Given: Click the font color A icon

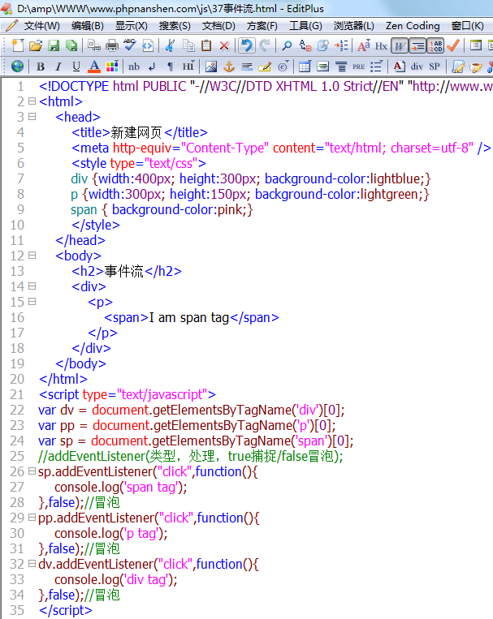Looking at the screenshot, I should 94,67.
